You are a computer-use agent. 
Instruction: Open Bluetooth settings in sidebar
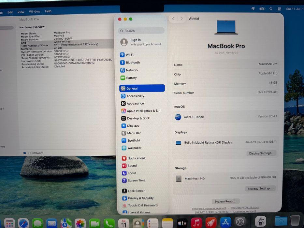click(x=130, y=63)
